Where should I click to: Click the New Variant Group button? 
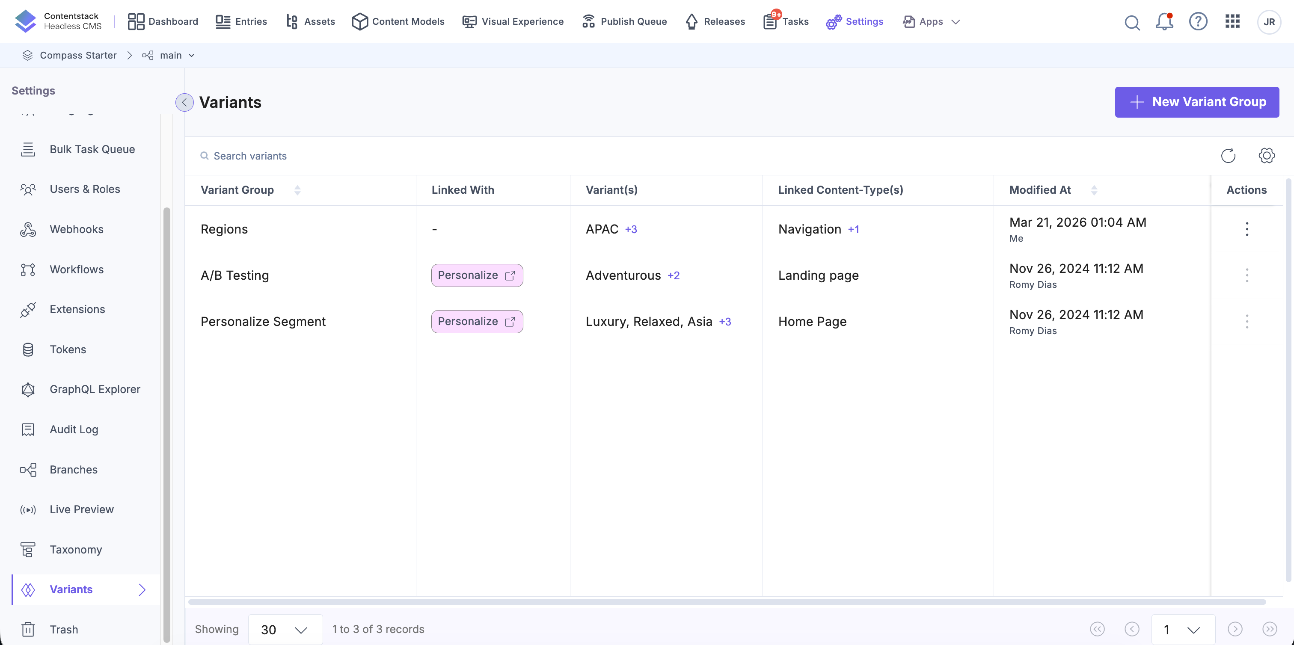[1196, 102]
